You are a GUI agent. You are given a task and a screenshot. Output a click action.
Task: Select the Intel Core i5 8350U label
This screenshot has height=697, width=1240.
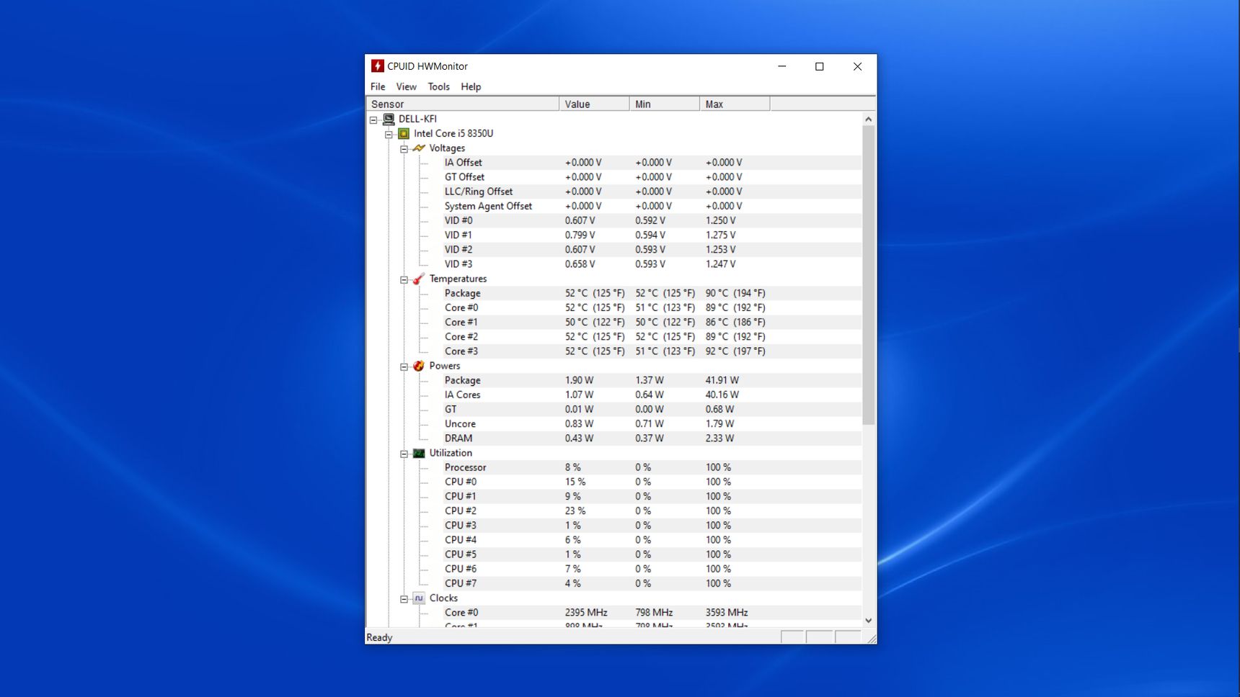453,134
